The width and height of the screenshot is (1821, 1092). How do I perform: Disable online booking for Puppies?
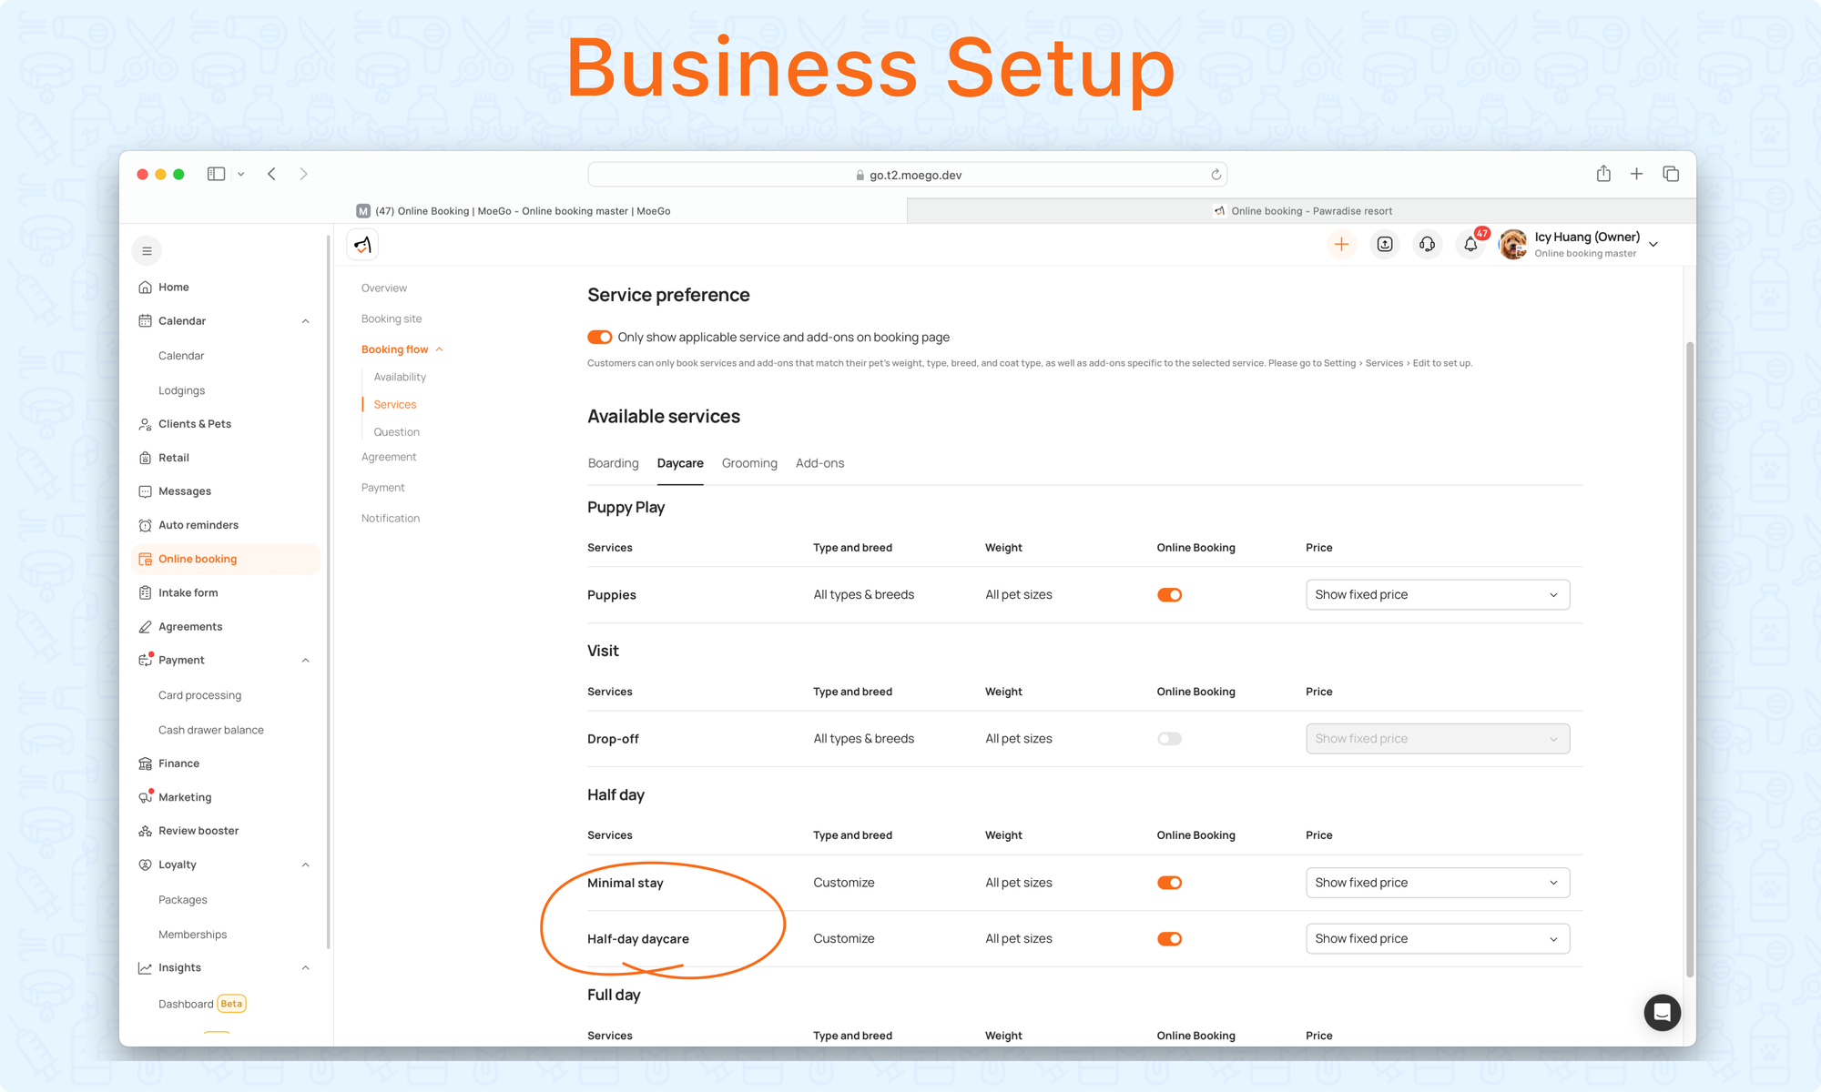pyautogui.click(x=1169, y=595)
